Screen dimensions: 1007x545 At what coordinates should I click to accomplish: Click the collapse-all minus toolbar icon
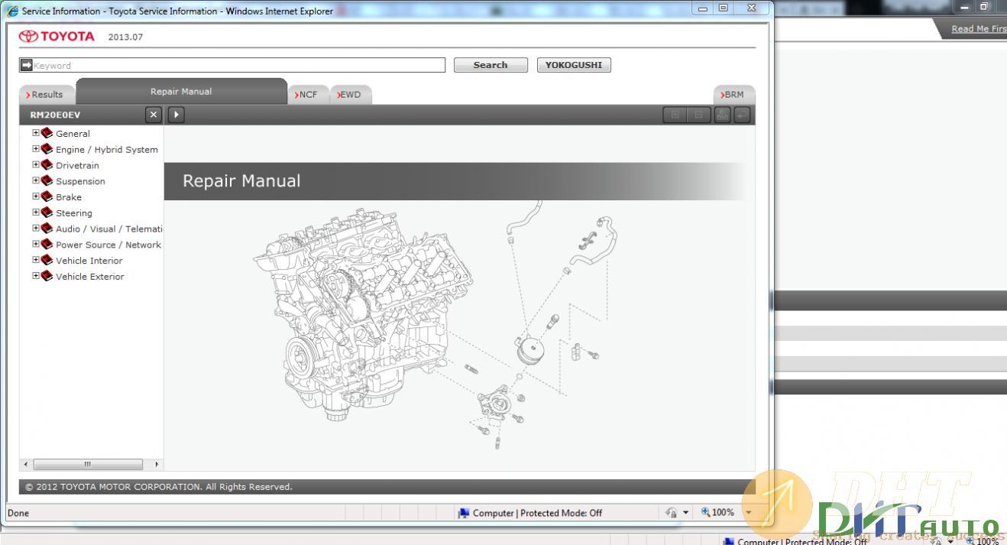698,115
